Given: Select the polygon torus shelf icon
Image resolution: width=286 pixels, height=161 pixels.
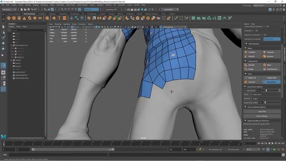Looking at the screenshot, I should click(29, 18).
